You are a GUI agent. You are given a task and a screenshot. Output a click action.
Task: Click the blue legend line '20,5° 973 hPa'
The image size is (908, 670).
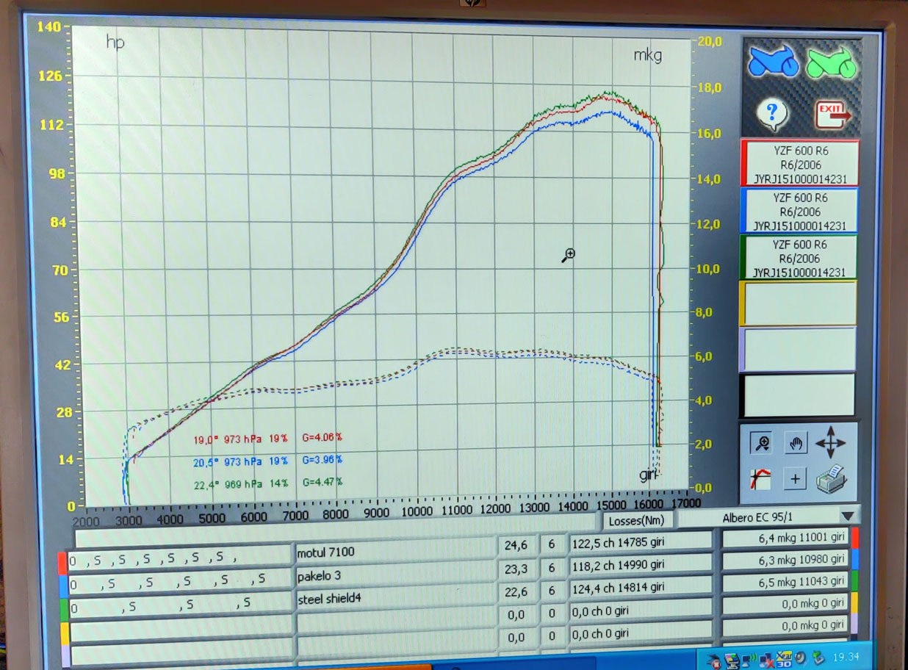coord(267,460)
